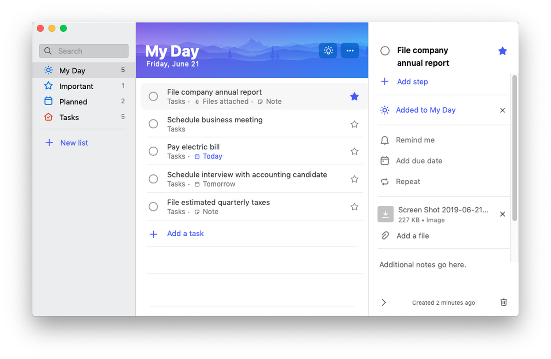This screenshot has width=551, height=359.
Task: Check off task in the detail panel
Action: [x=385, y=51]
